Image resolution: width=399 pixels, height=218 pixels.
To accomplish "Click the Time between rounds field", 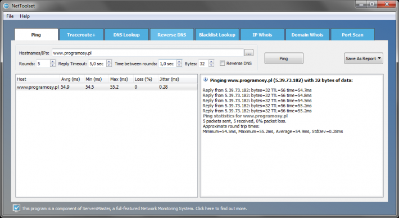I will tap(167, 63).
